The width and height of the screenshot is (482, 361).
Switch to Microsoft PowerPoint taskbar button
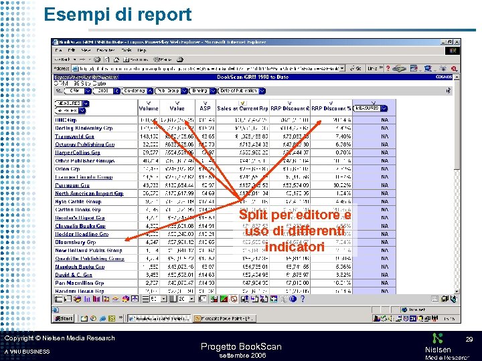[x=225, y=319]
